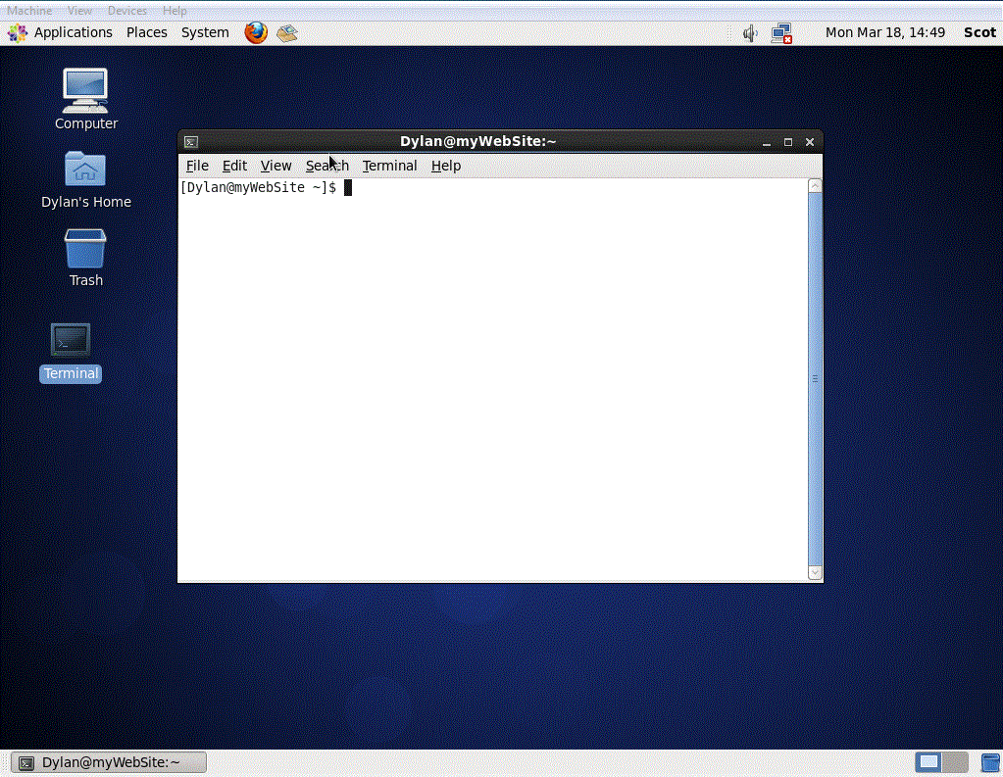
Task: Click the terminal scrollbar down arrow
Action: click(x=815, y=573)
